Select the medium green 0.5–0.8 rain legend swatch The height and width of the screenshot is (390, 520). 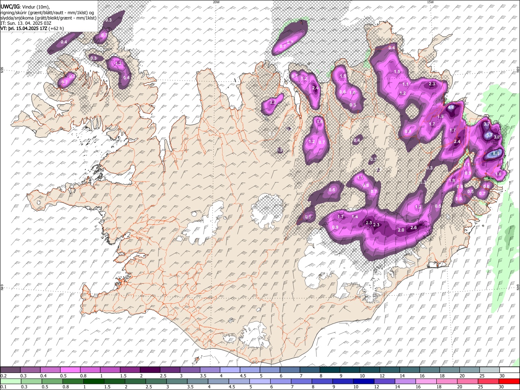[x=53, y=381]
